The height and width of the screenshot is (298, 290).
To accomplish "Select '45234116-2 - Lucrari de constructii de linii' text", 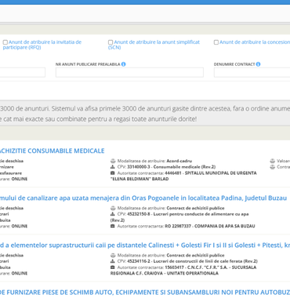I will [192, 261].
